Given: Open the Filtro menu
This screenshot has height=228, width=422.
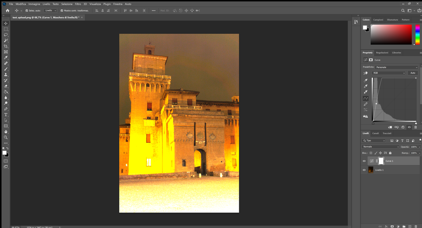Looking at the screenshot, I should pos(78,4).
